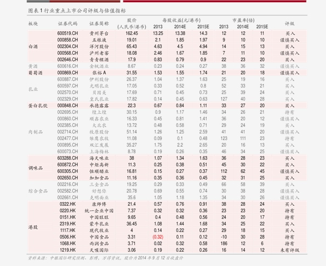Select stock code 002650.CH
The width and height of the screenshot is (326, 266).
(67, 178)
